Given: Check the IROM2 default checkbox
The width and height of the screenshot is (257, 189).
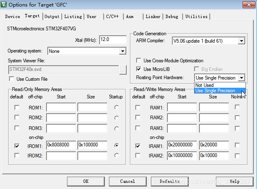Looking at the screenshot, I should click(x=17, y=155).
